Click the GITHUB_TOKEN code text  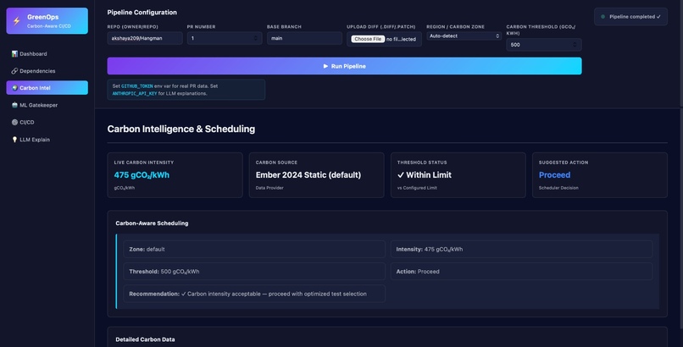[137, 86]
